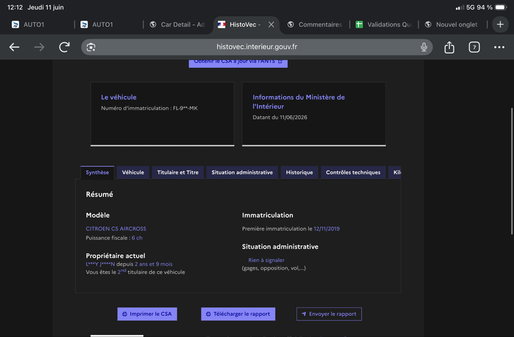Click the French flag favicon on HistoVec tab
The height and width of the screenshot is (337, 514).
click(222, 24)
